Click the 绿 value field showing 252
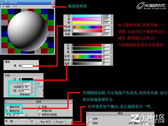Viewport: 168px width, 126px height. (x=107, y=19)
